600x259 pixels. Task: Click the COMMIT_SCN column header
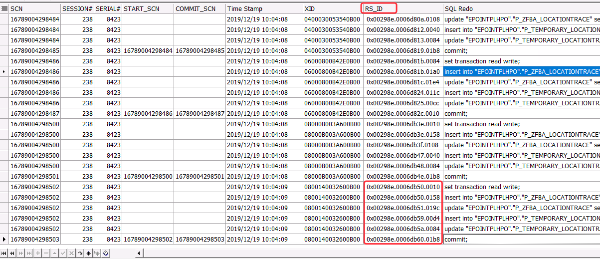coord(200,8)
